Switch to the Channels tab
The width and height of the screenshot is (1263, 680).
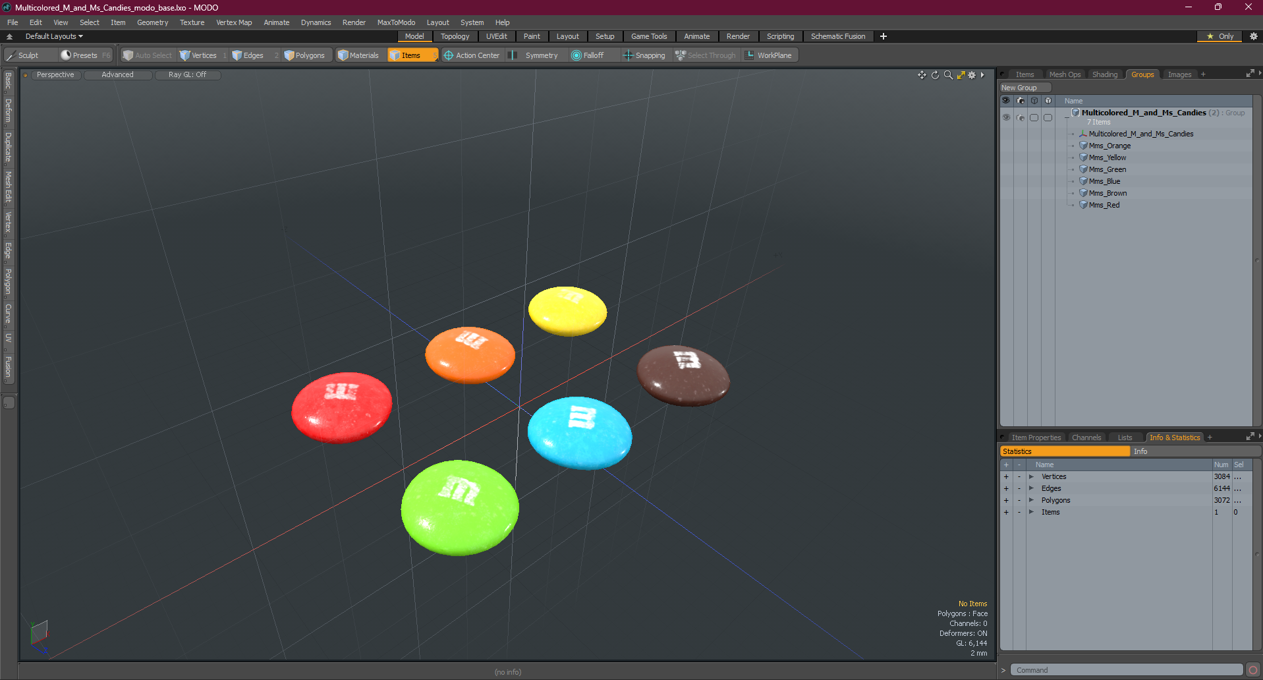pos(1086,438)
